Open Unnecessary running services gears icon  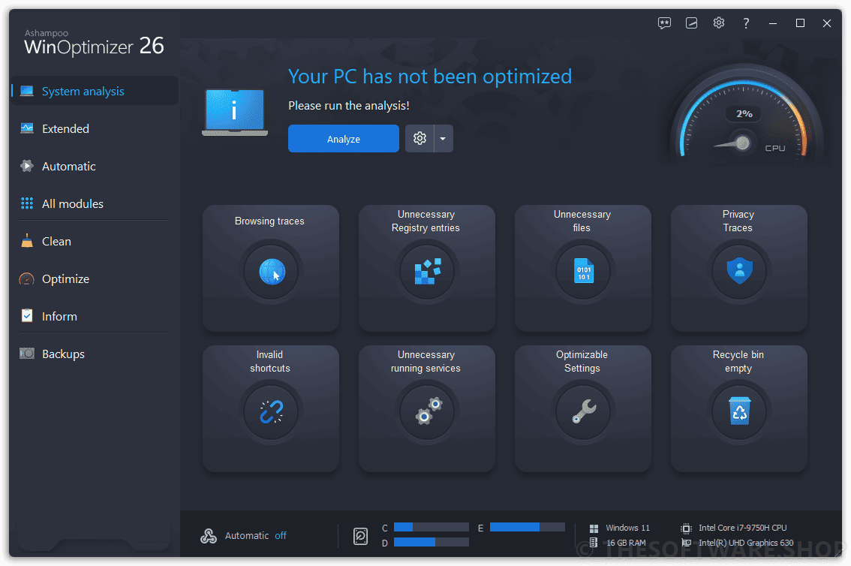(427, 411)
